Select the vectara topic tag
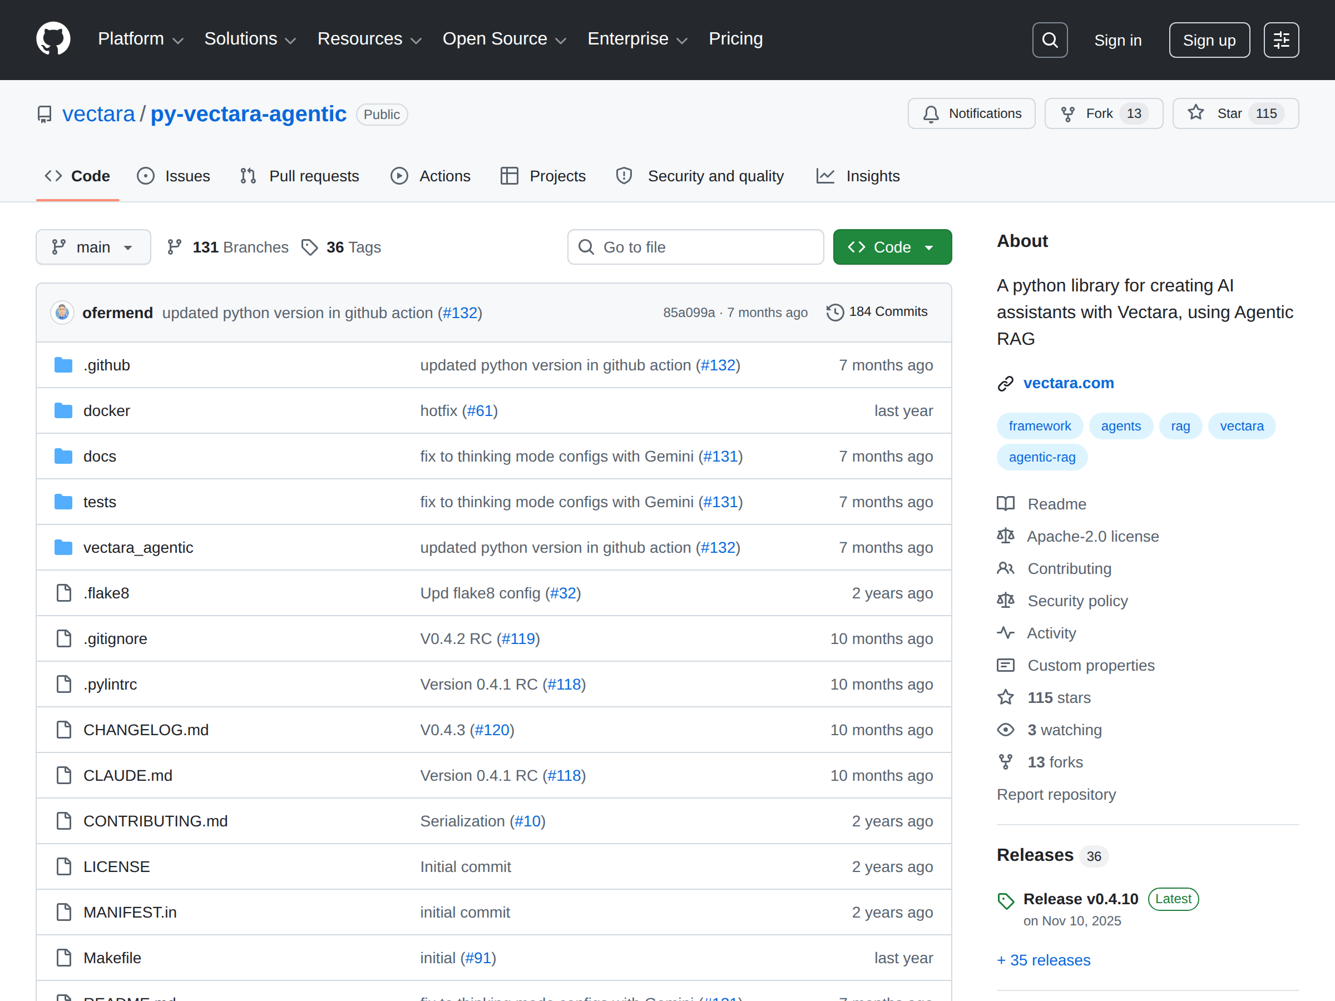The height and width of the screenshot is (1001, 1335). pyautogui.click(x=1242, y=426)
